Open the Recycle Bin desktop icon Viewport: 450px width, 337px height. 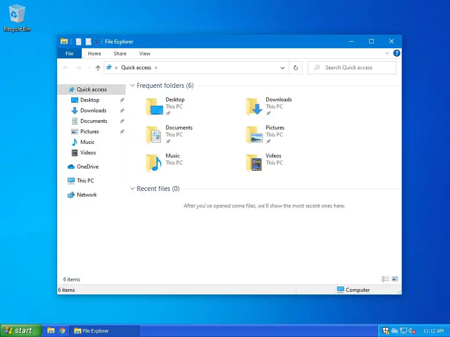pos(17,18)
